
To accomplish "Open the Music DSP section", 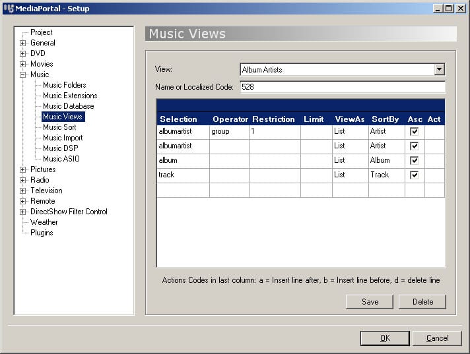I will (x=60, y=148).
